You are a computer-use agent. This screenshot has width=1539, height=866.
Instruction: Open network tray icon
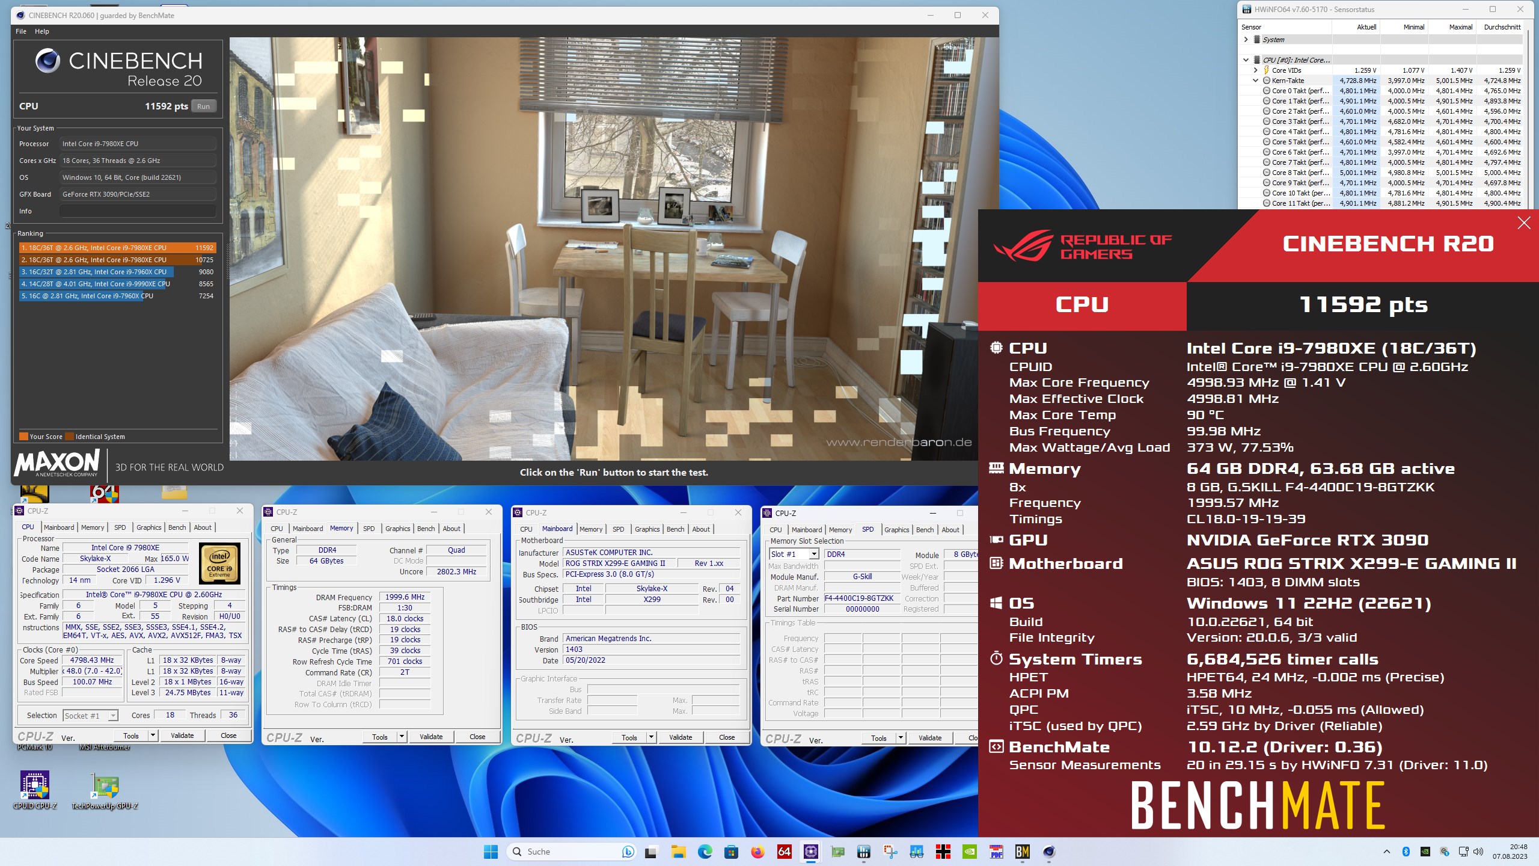point(1463,852)
